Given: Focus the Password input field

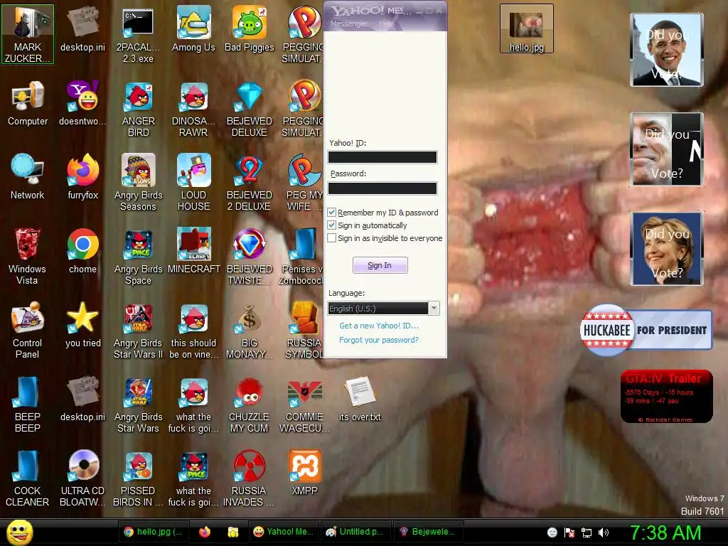Looking at the screenshot, I should point(382,188).
